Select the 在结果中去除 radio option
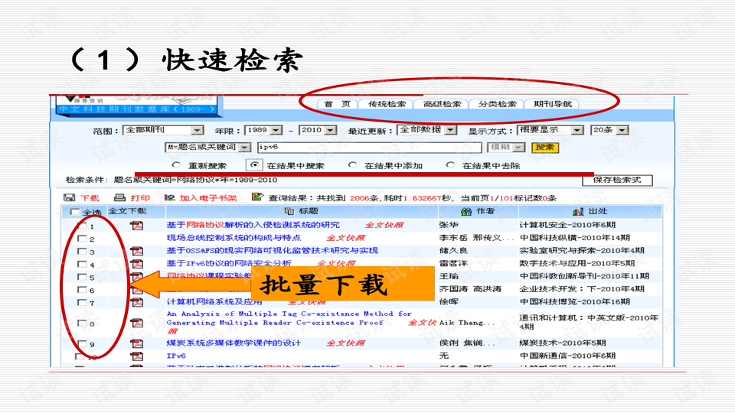 click(x=449, y=165)
